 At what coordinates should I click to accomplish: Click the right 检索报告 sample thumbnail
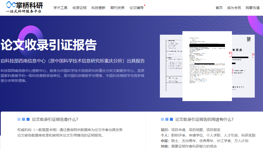[243, 66]
